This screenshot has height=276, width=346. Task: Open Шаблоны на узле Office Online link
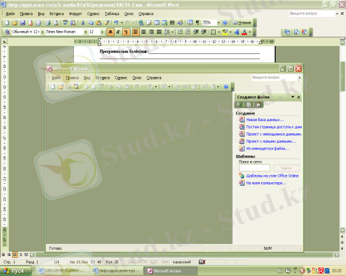[272, 176]
